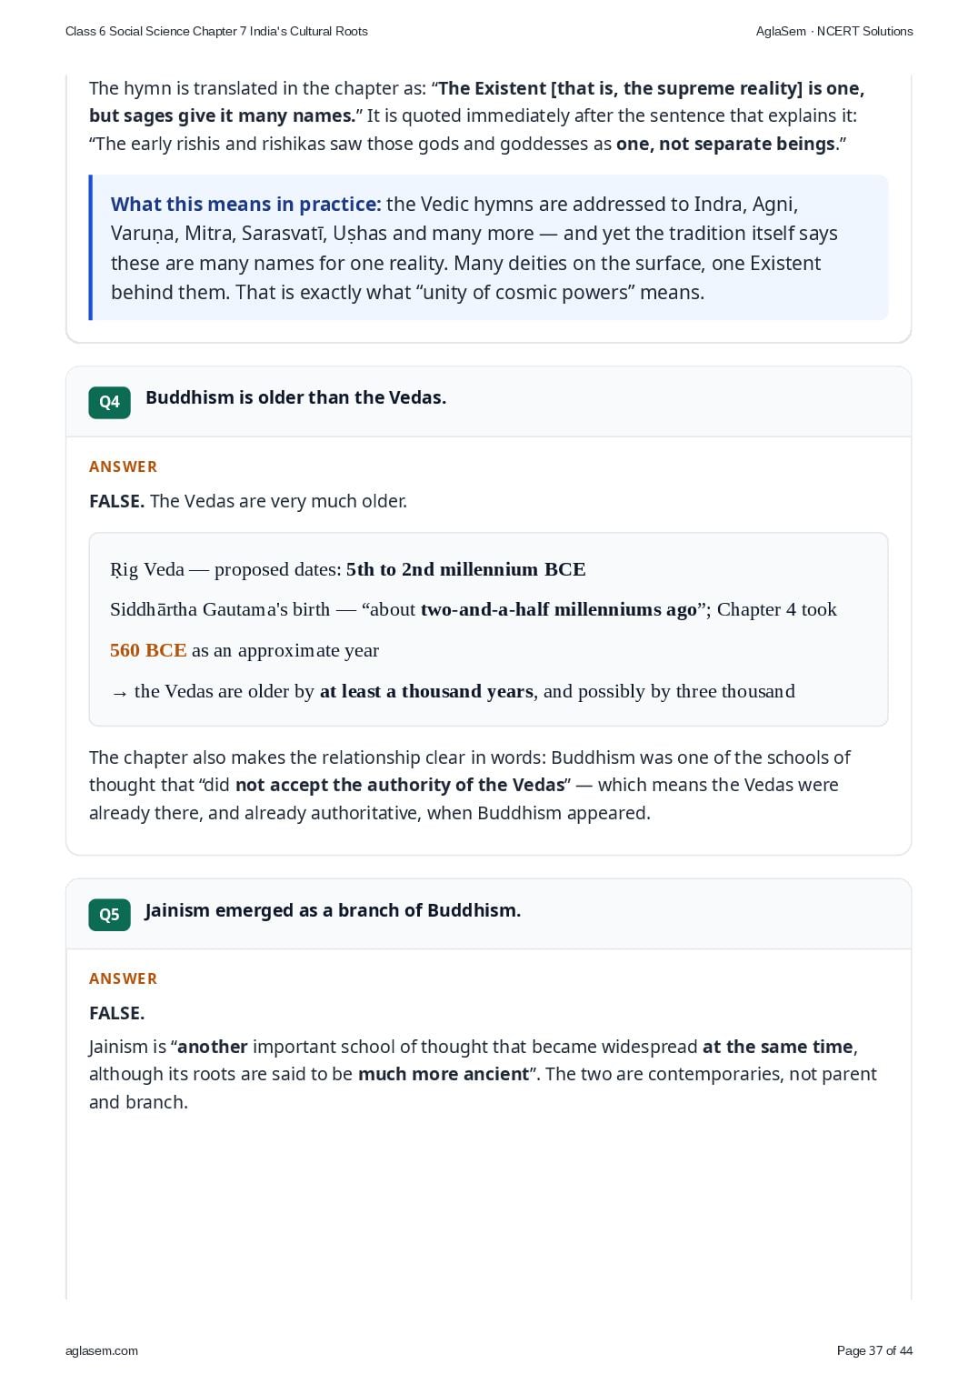Click the AglaSem NCERT Solutions header text

point(834,31)
